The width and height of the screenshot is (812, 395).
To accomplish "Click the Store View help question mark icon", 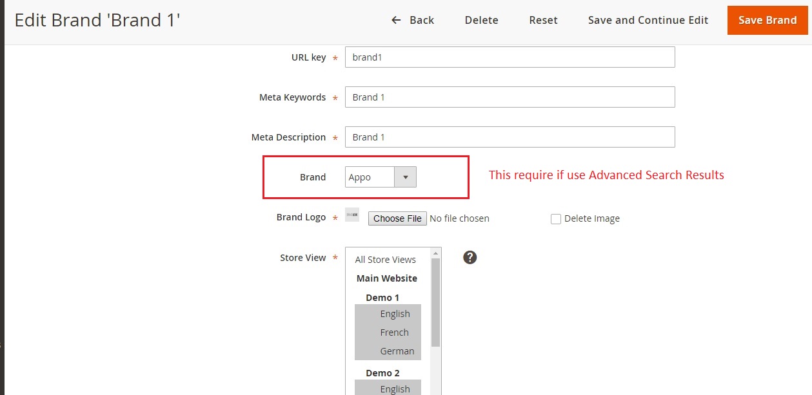I will (x=470, y=258).
